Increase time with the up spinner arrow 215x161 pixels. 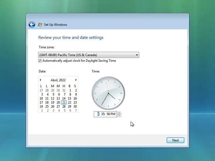point(119,113)
